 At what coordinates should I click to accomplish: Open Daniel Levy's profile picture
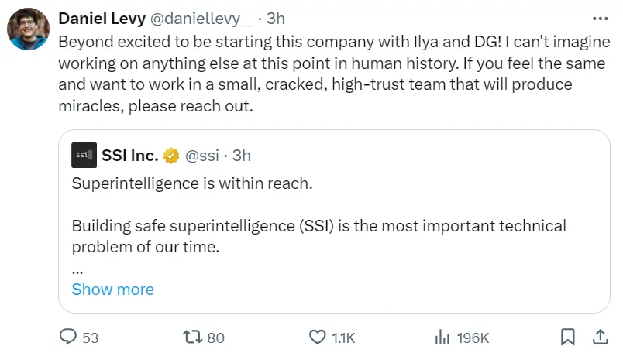(29, 29)
